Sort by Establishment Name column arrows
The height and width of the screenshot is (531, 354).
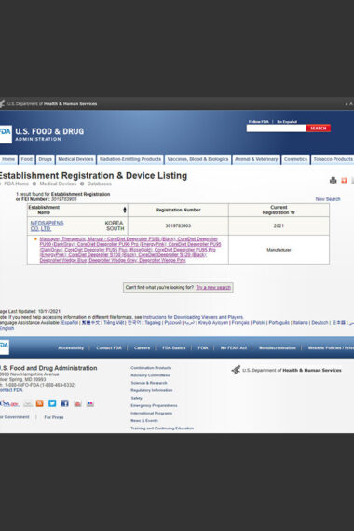(x=125, y=210)
